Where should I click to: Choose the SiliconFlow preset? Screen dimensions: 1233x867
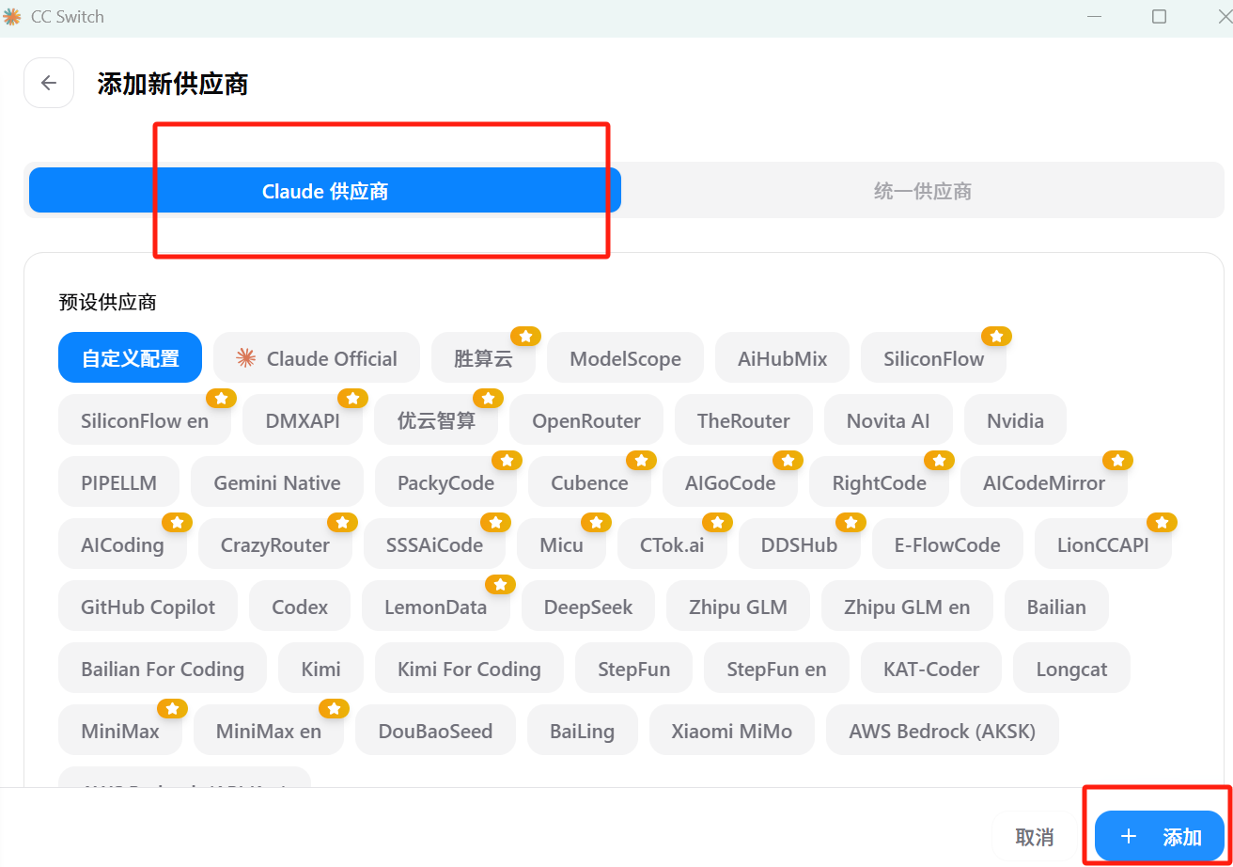pyautogui.click(x=934, y=358)
